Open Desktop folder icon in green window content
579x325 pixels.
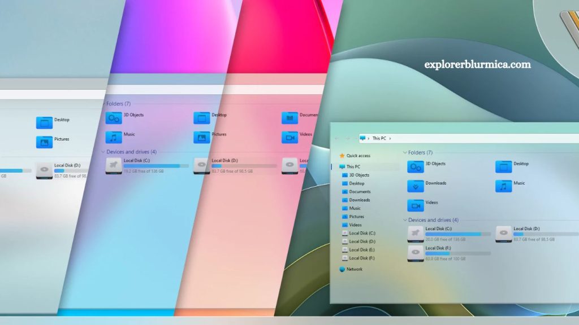click(503, 167)
